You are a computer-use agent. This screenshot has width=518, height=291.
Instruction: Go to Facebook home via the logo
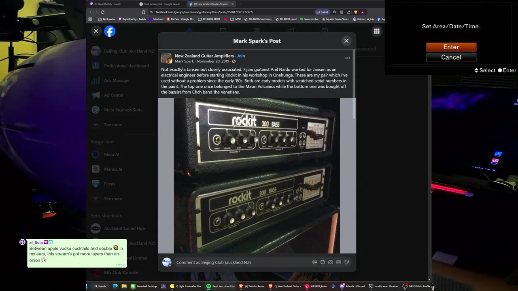(110, 31)
